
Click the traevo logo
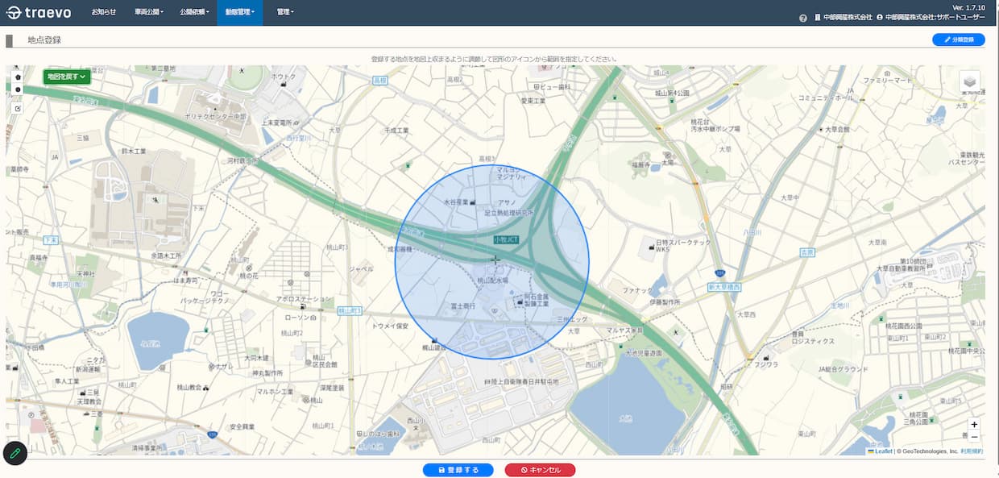coord(38,12)
